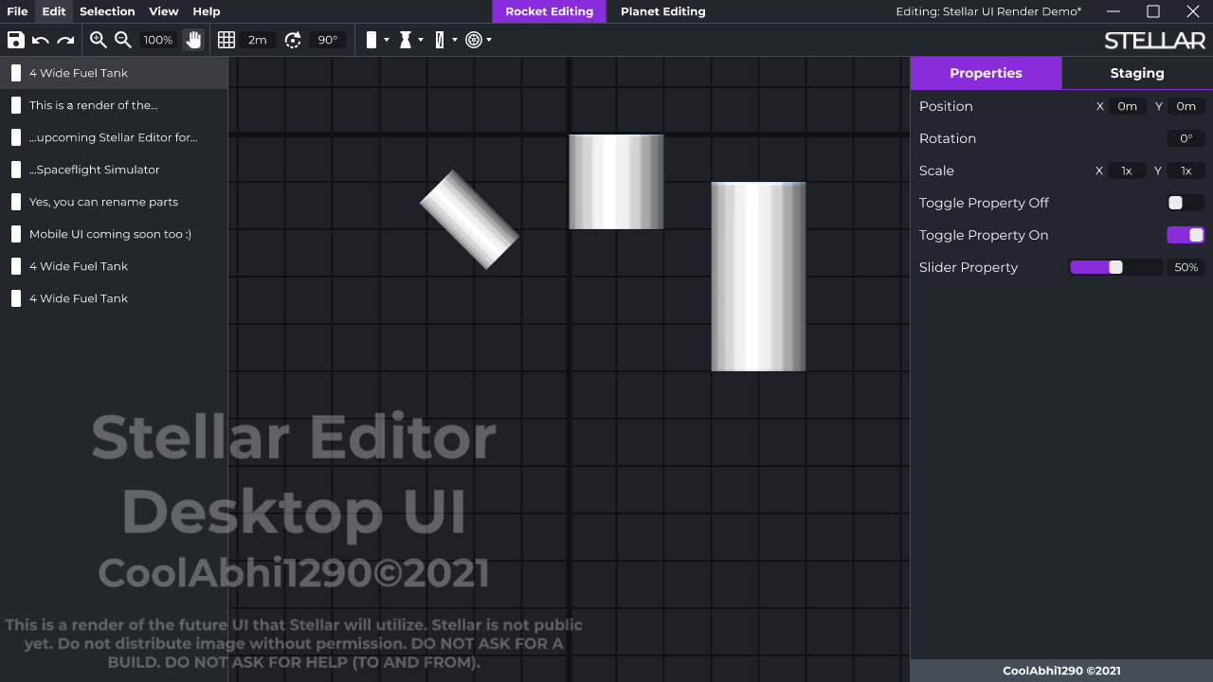The image size is (1213, 682).
Task: Maximize the Stellar window
Action: [1153, 11]
